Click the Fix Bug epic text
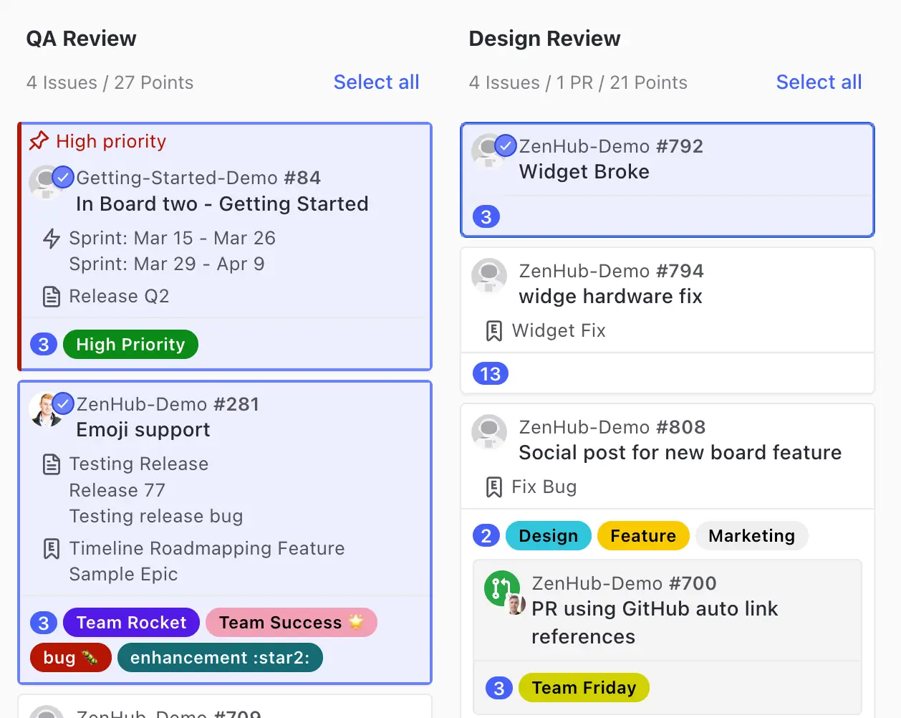 544,487
